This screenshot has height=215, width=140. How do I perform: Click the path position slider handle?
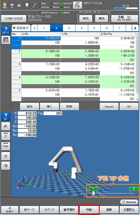(94, 193)
